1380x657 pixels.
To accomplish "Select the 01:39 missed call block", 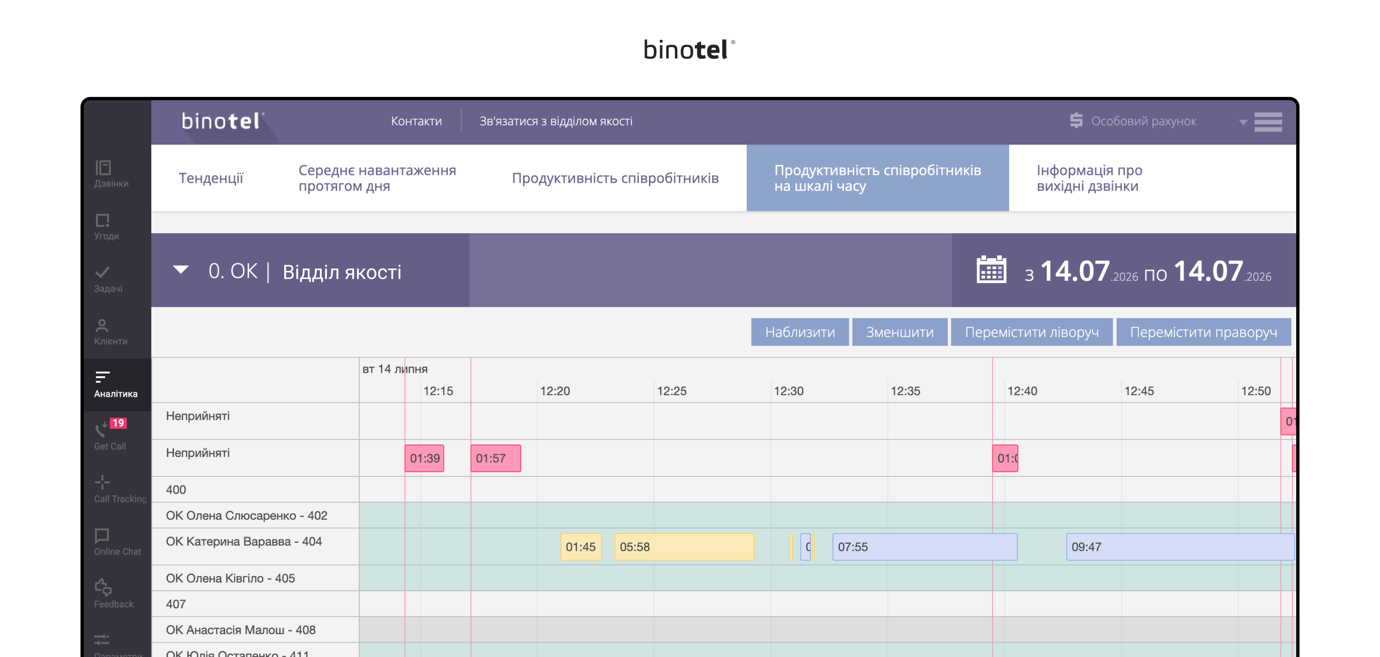I will (x=424, y=458).
